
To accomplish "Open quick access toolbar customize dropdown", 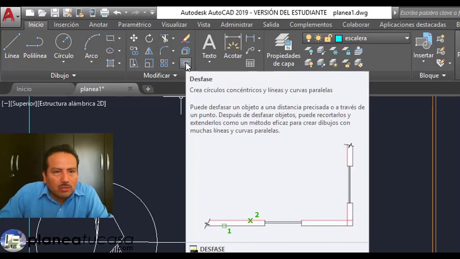I will pyautogui.click(x=152, y=13).
